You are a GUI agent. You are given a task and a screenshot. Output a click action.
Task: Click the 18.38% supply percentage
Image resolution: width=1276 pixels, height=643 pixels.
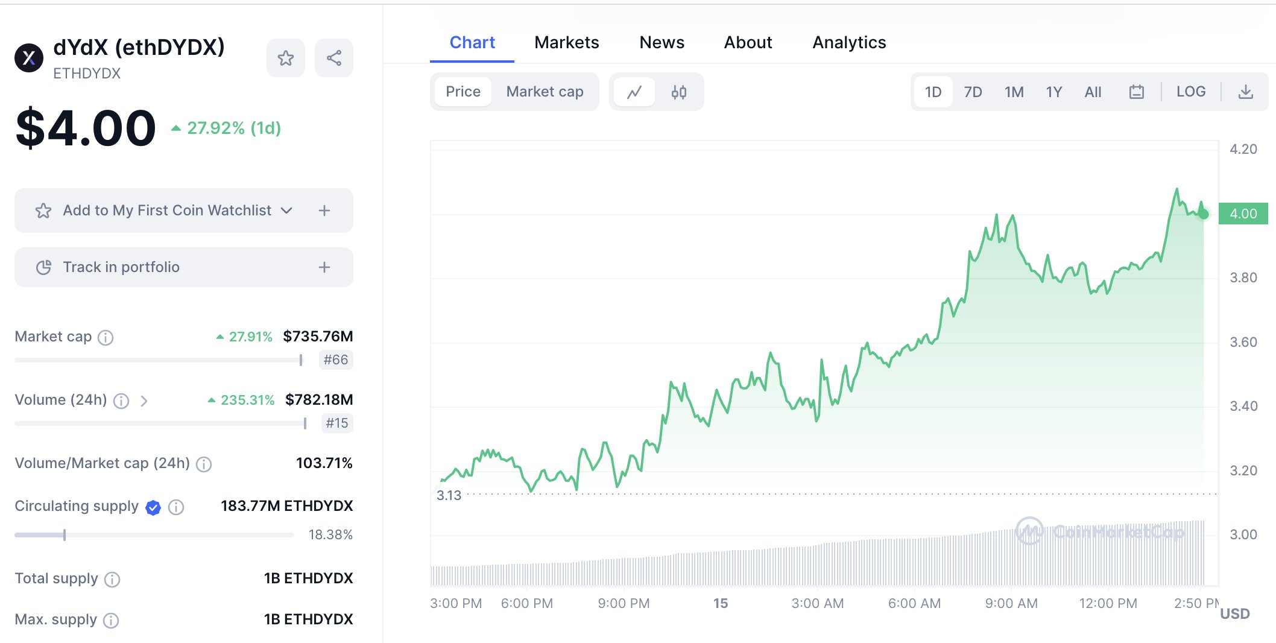coord(330,535)
